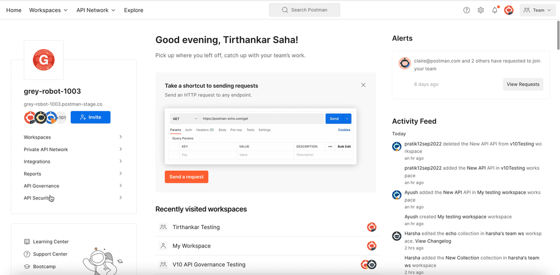Open the Reports sidebar item
Screen dimensions: 560x275
33,174
